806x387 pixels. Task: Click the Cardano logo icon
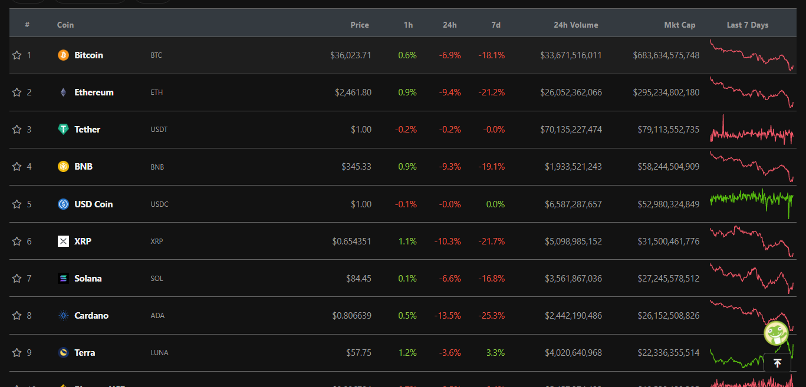pyautogui.click(x=63, y=316)
